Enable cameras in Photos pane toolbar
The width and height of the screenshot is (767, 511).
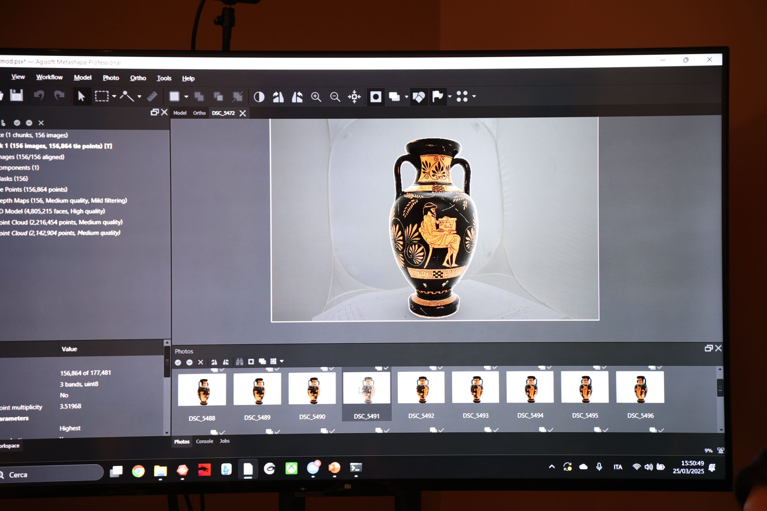(x=178, y=363)
